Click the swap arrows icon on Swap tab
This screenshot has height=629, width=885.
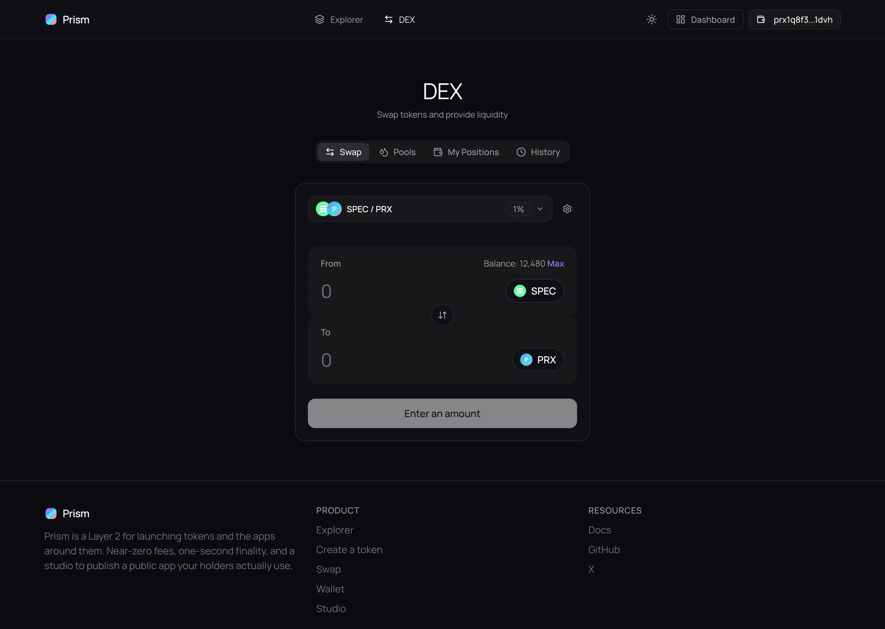[x=330, y=152]
